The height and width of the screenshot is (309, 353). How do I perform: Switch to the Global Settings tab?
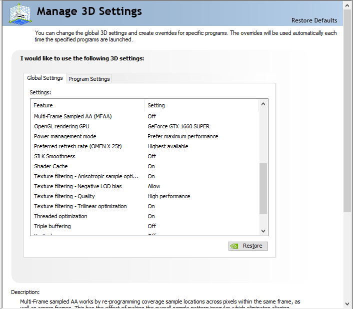pos(45,78)
